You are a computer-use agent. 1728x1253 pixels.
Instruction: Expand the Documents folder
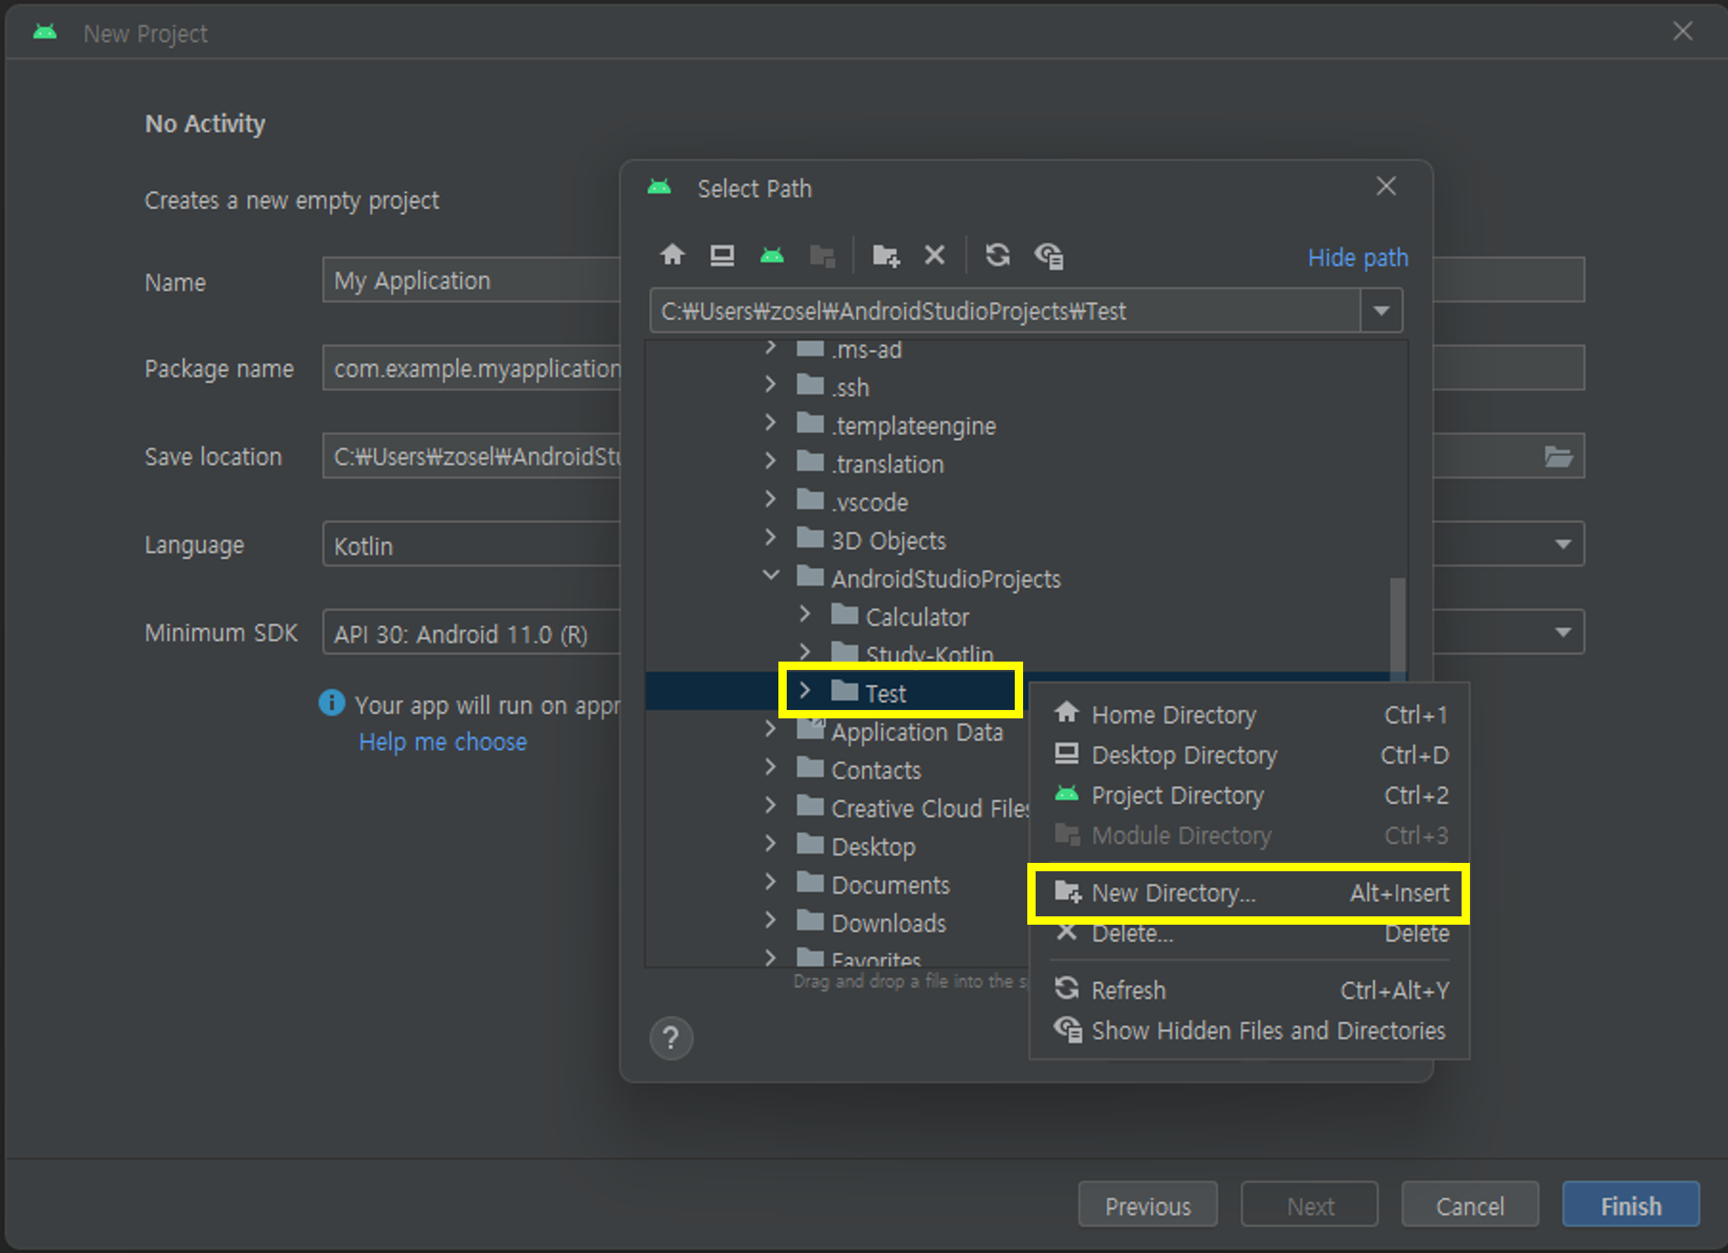tap(771, 882)
